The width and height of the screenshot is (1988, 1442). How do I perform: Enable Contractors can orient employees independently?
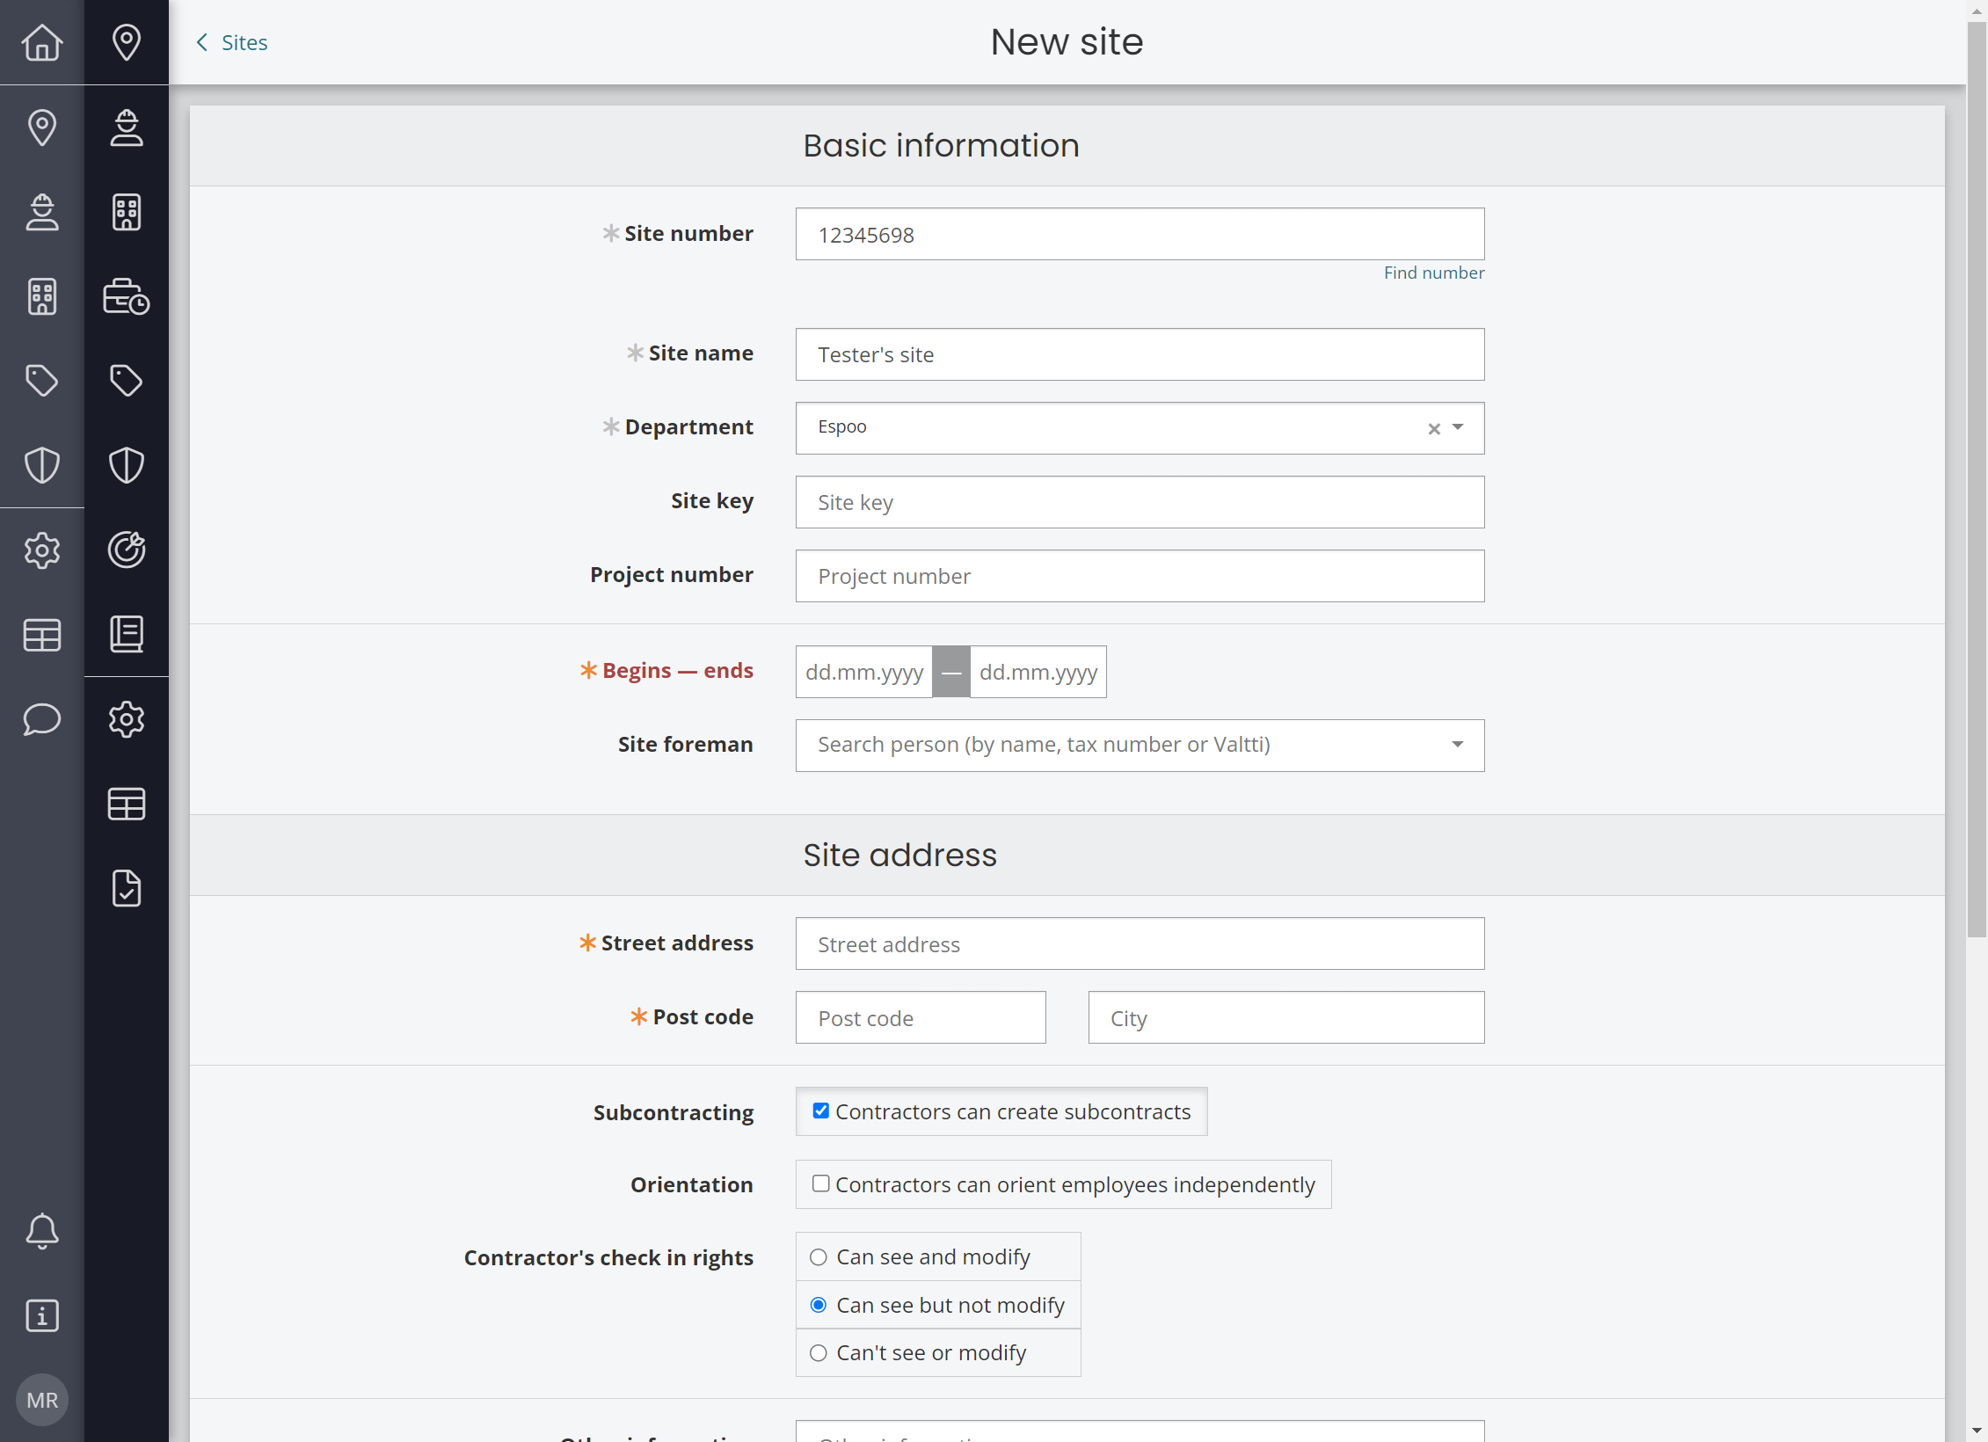(820, 1183)
